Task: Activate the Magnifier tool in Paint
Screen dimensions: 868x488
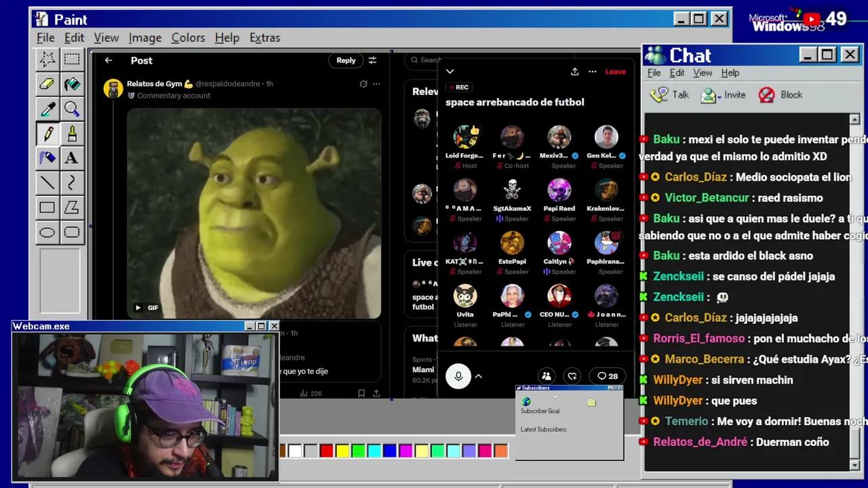Action: tap(72, 108)
